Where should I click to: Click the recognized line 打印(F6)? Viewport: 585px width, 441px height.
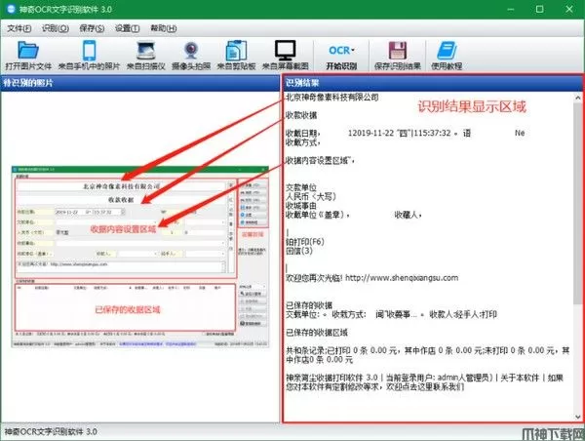pyautogui.click(x=305, y=242)
